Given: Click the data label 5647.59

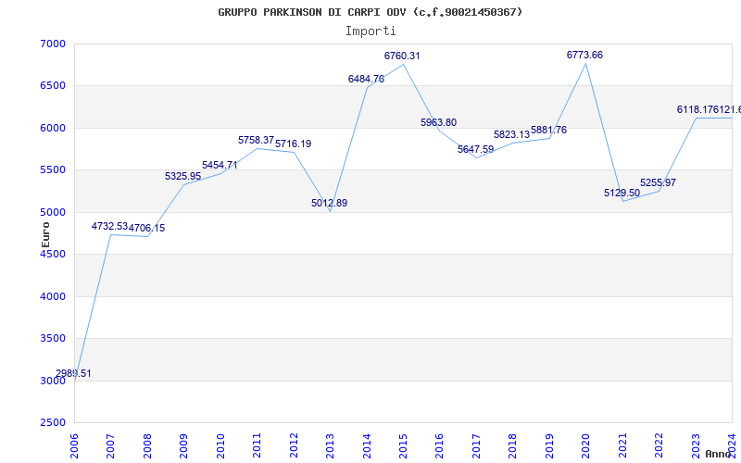Looking at the screenshot, I should [x=475, y=150].
